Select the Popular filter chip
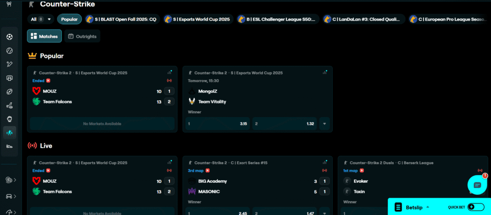Viewport: 491px width, 215px height. [x=70, y=19]
